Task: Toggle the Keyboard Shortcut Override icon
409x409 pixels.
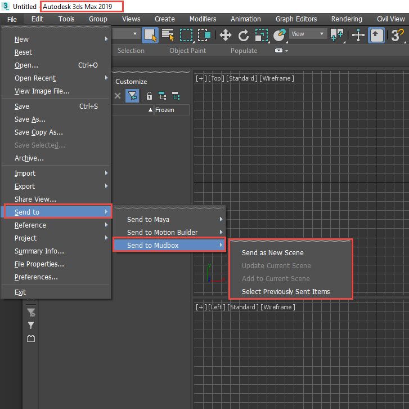Action: (x=376, y=35)
